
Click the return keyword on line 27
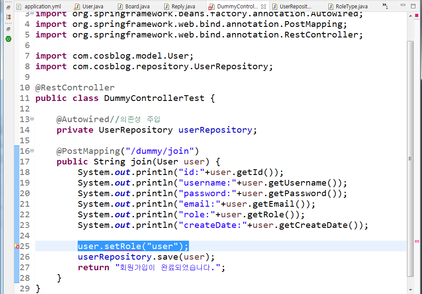(x=94, y=268)
